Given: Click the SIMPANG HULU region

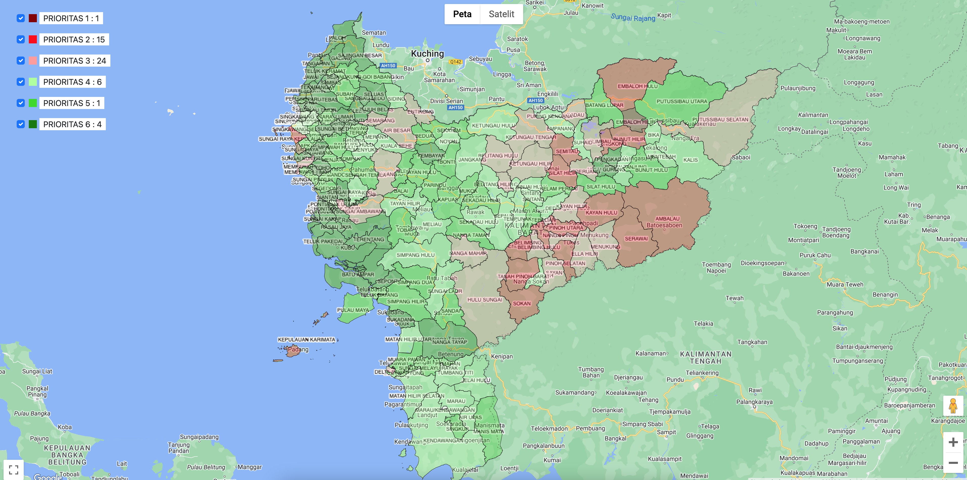Looking at the screenshot, I should point(415,255).
